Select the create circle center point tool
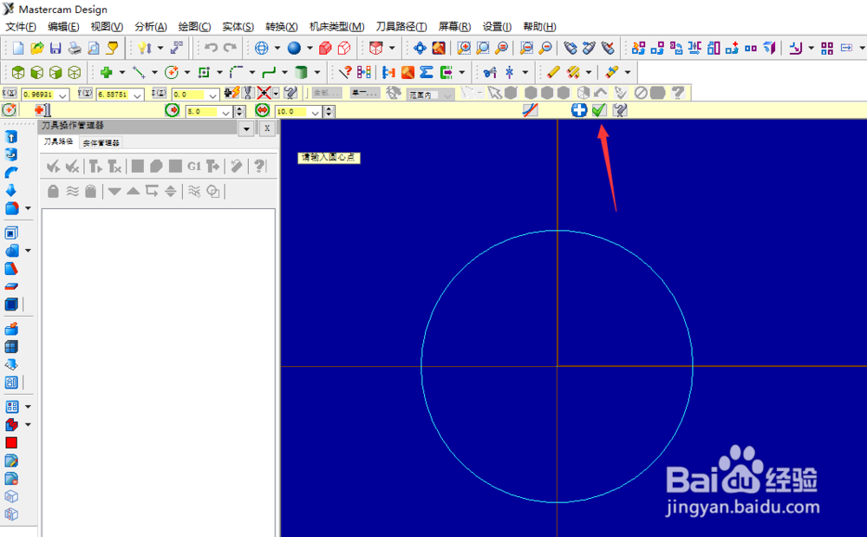Screen dimensions: 867x537 click(x=172, y=73)
